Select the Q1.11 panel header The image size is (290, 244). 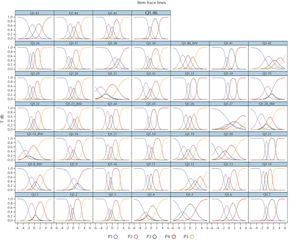(x=151, y=164)
